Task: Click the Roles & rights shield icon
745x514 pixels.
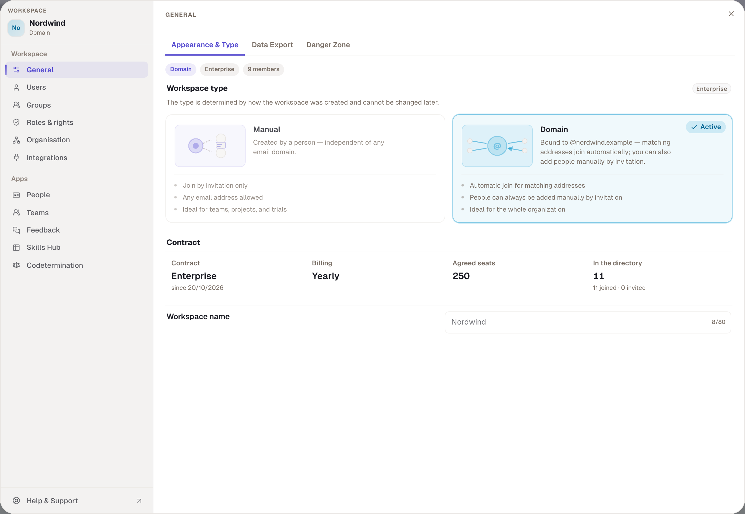Action: click(16, 123)
